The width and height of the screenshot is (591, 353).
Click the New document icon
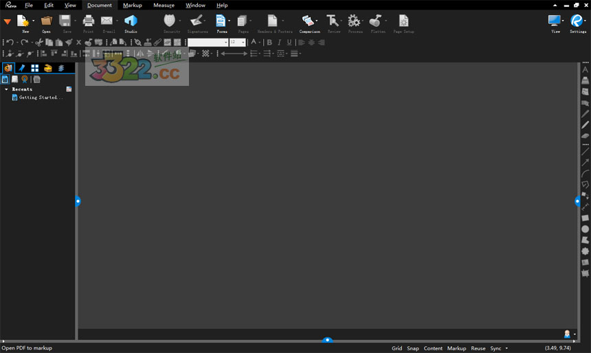24,21
